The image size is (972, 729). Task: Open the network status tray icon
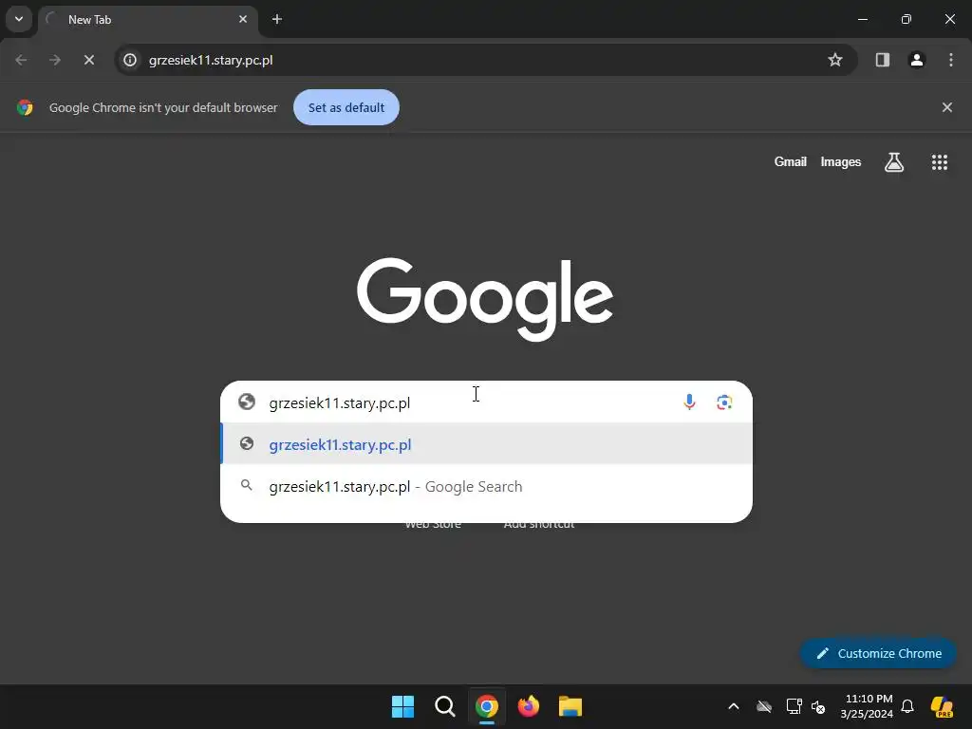[794, 706]
